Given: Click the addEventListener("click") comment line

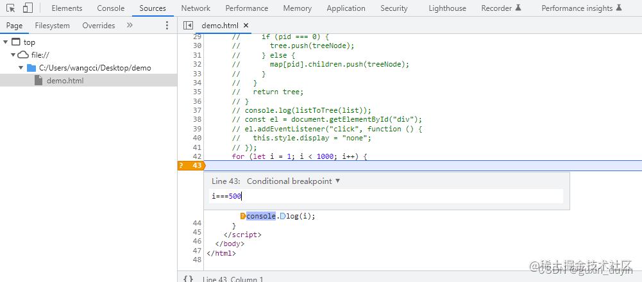Looking at the screenshot, I should [x=326, y=129].
